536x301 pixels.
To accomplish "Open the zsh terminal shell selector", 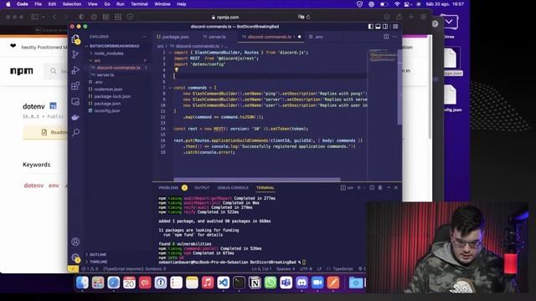I will pos(347,187).
